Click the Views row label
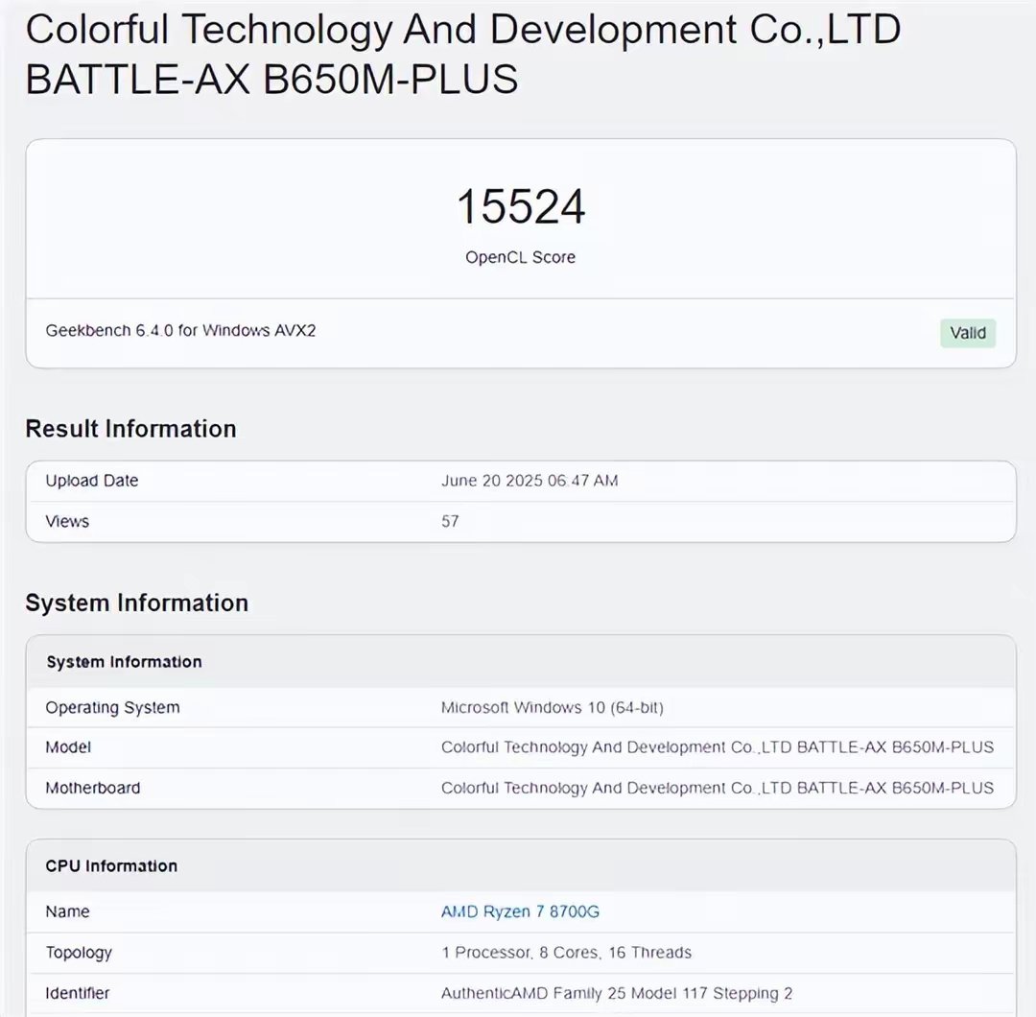1036x1017 pixels. pyautogui.click(x=67, y=521)
